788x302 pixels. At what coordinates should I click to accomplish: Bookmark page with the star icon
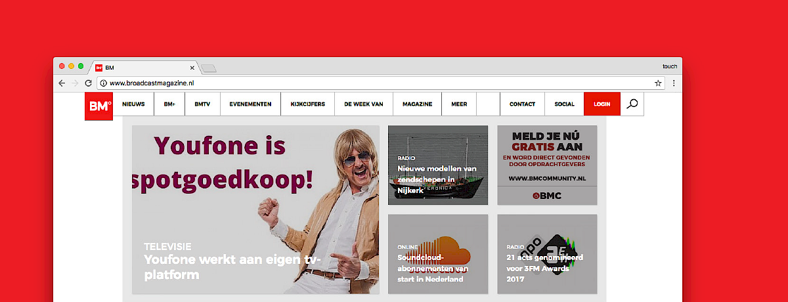click(658, 83)
